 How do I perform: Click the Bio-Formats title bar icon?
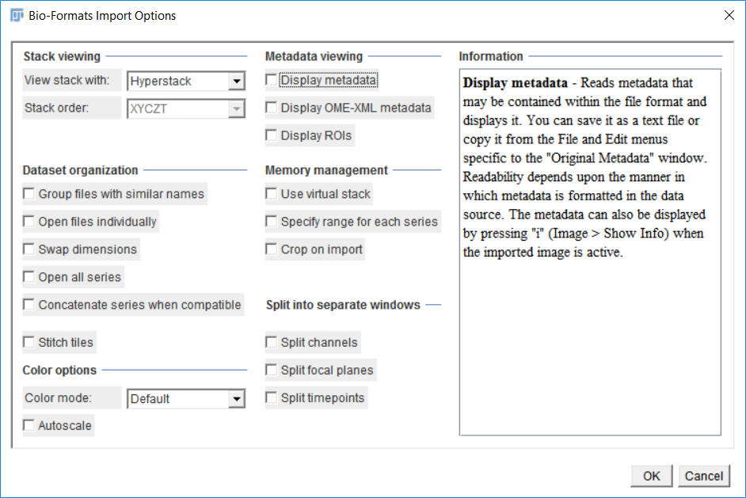[17, 16]
